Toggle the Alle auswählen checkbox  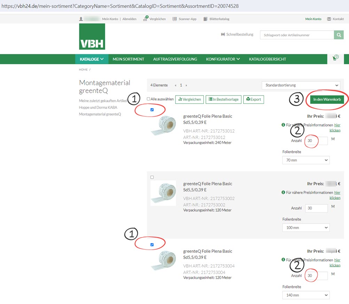pyautogui.click(x=148, y=99)
